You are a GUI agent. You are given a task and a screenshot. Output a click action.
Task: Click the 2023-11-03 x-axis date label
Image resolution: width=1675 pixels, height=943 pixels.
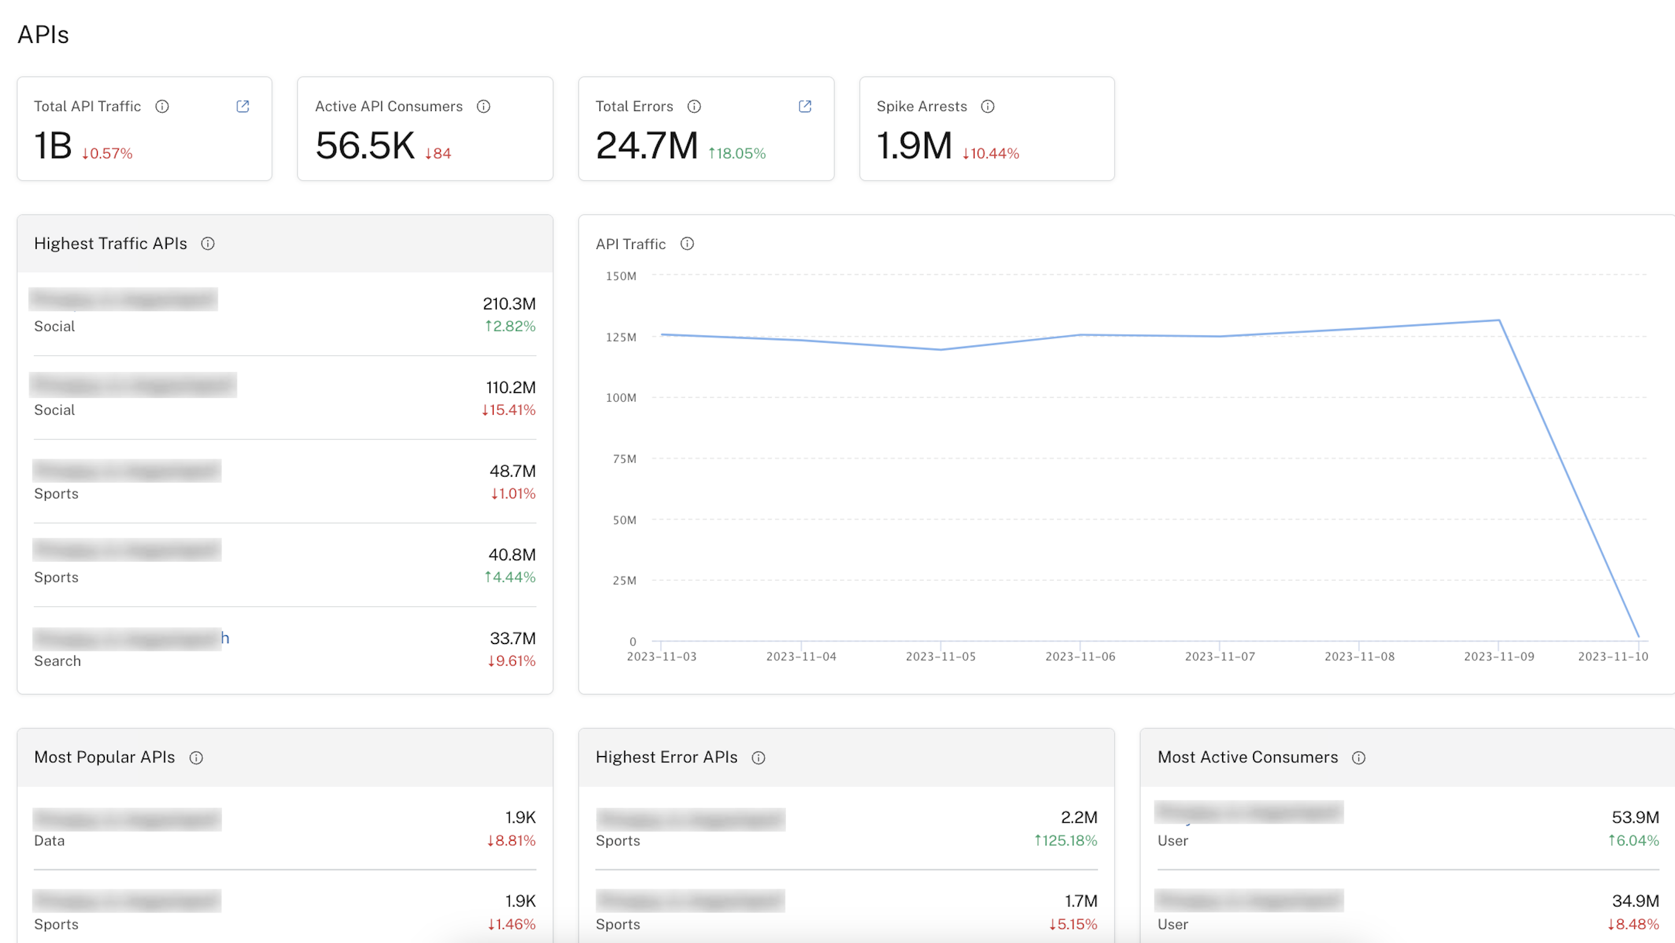tap(661, 657)
